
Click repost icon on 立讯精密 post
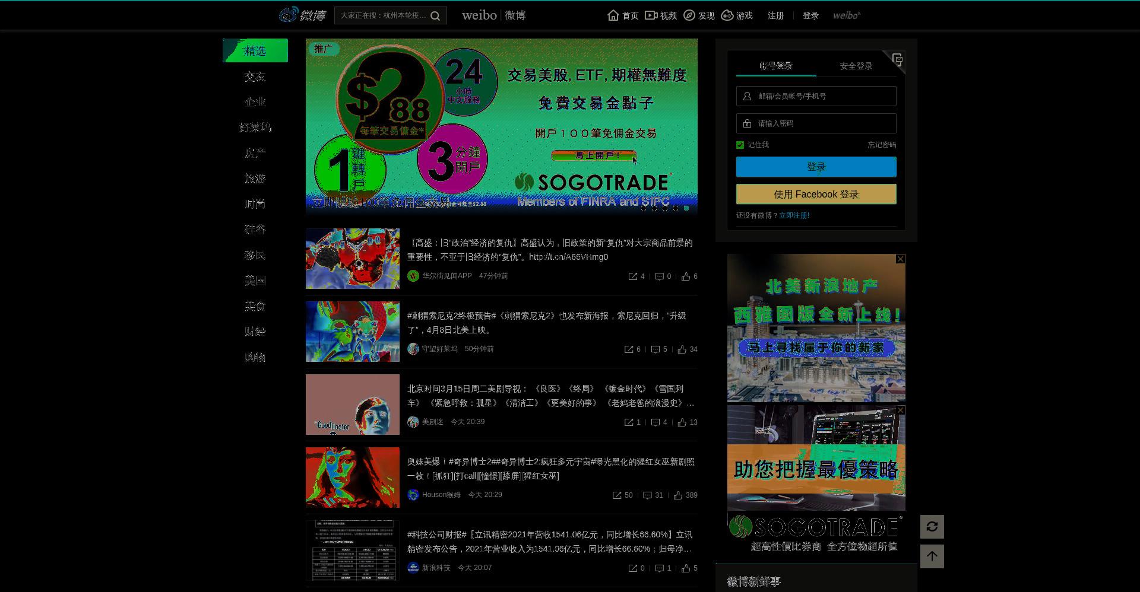click(633, 568)
